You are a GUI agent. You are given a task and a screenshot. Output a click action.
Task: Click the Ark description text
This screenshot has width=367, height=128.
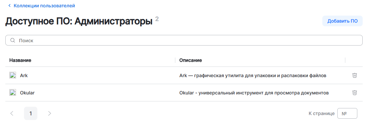[253, 76]
